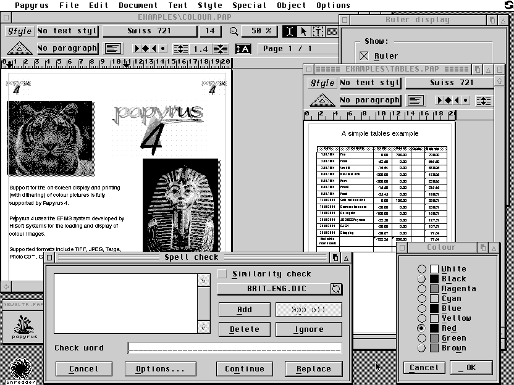Screen dimensions: 514x385
Task: Click the Continue button
Action: (x=245, y=369)
